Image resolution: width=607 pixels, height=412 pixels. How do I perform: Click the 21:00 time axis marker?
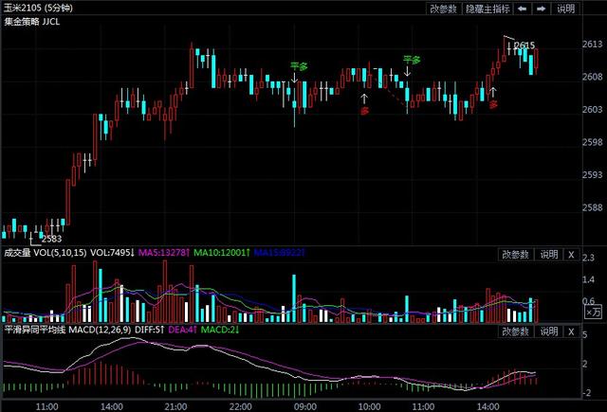176,405
